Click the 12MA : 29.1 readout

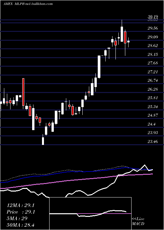point(21,205)
